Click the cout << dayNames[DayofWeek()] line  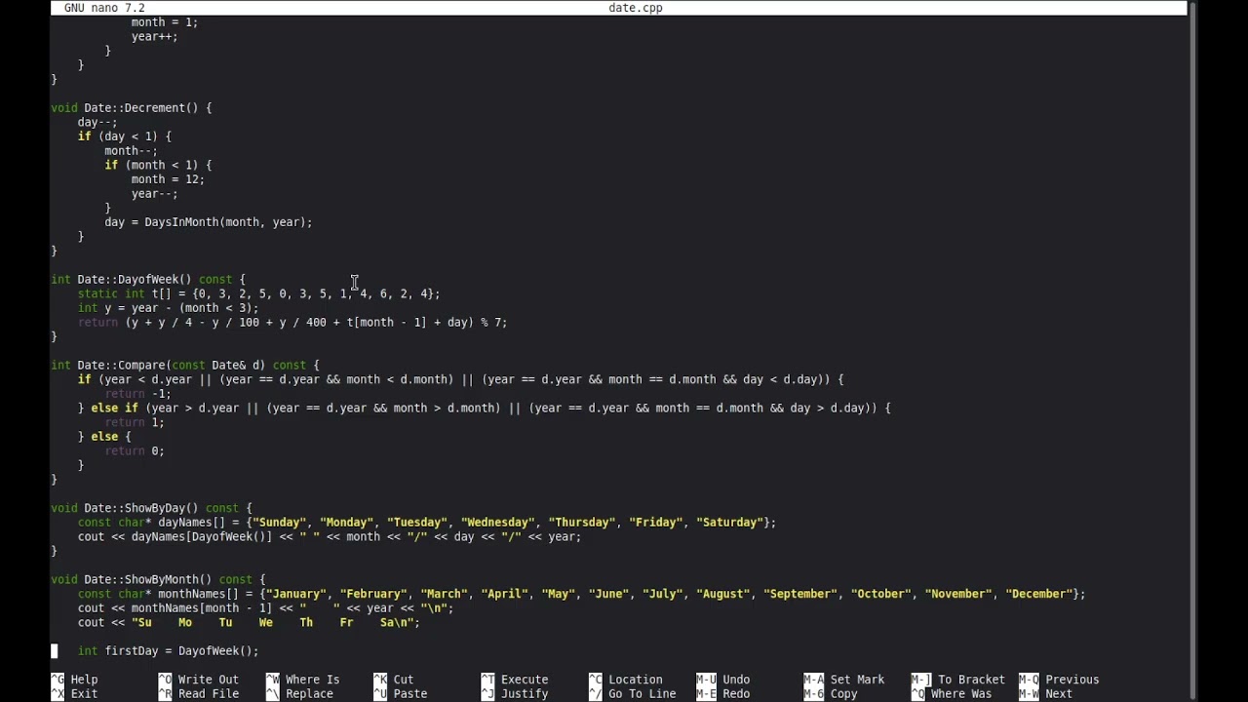pos(330,537)
